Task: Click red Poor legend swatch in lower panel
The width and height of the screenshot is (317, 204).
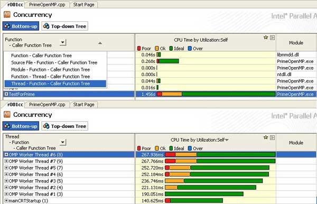Action: pyautogui.click(x=139, y=149)
